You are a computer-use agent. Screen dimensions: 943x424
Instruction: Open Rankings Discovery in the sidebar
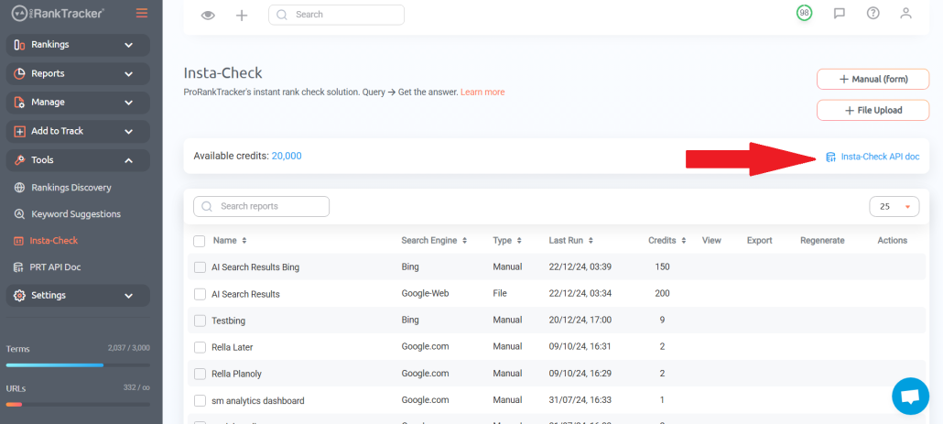click(x=71, y=188)
